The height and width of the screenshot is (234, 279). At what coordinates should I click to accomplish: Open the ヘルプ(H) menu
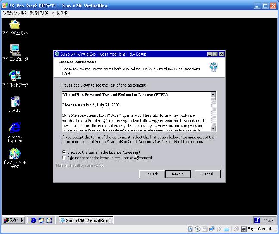[x=59, y=13]
